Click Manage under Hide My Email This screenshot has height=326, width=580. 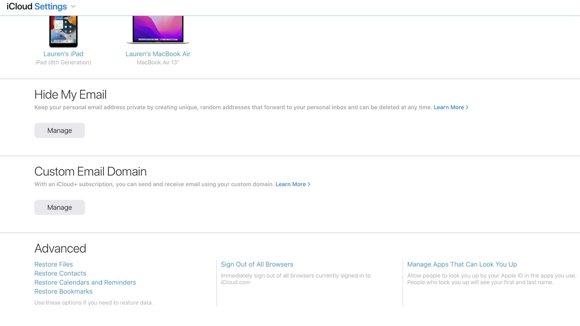(60, 130)
